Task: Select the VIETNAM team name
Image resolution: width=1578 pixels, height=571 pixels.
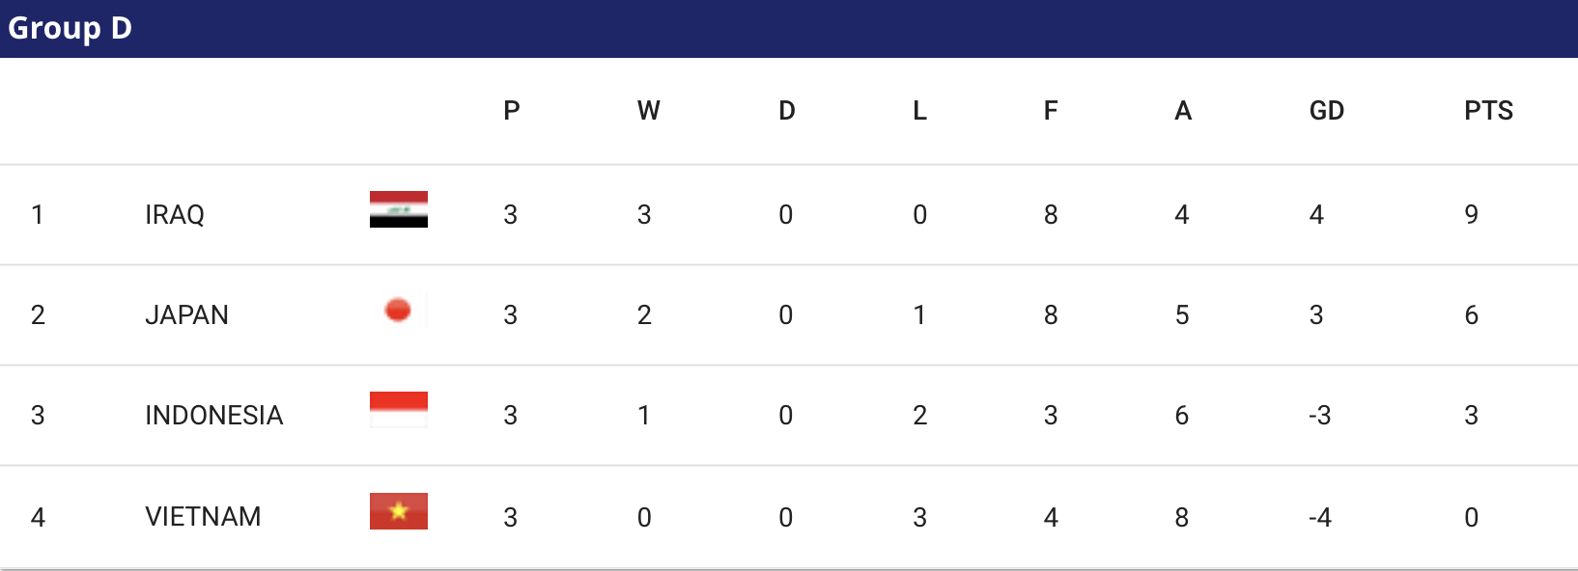Action: tap(203, 516)
